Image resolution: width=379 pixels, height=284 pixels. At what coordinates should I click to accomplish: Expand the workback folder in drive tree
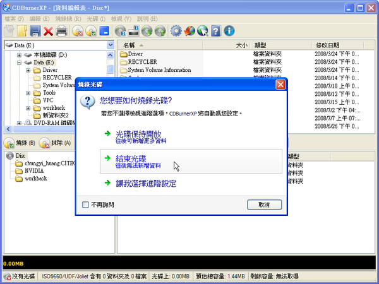tap(28, 108)
